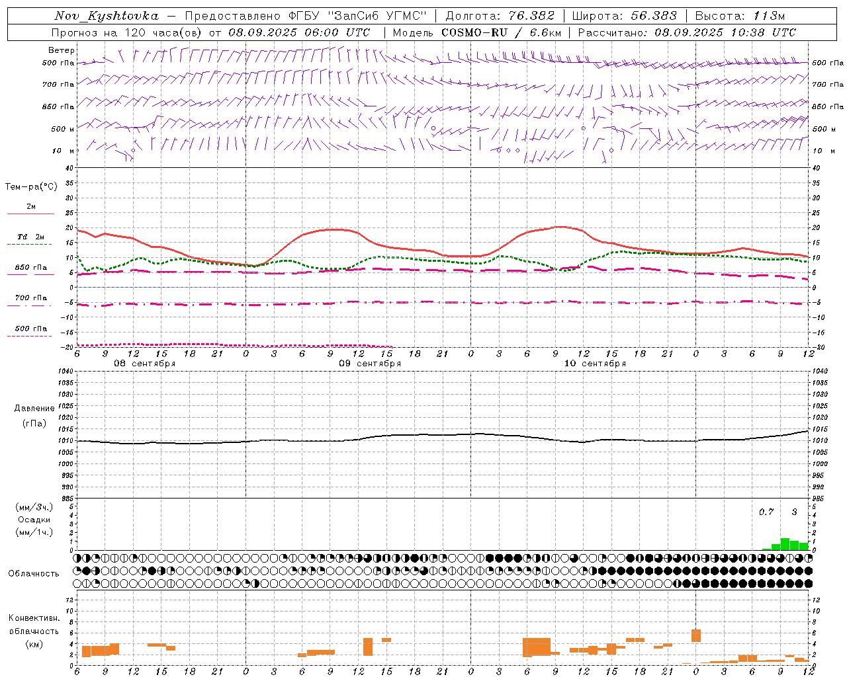The height and width of the screenshot is (677, 847).
Task: Click the '10 сентября' date label
Action: coord(595,364)
